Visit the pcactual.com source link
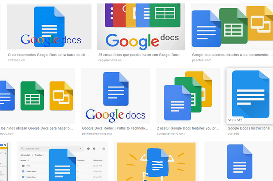The image size is (273, 181). tap(202, 60)
